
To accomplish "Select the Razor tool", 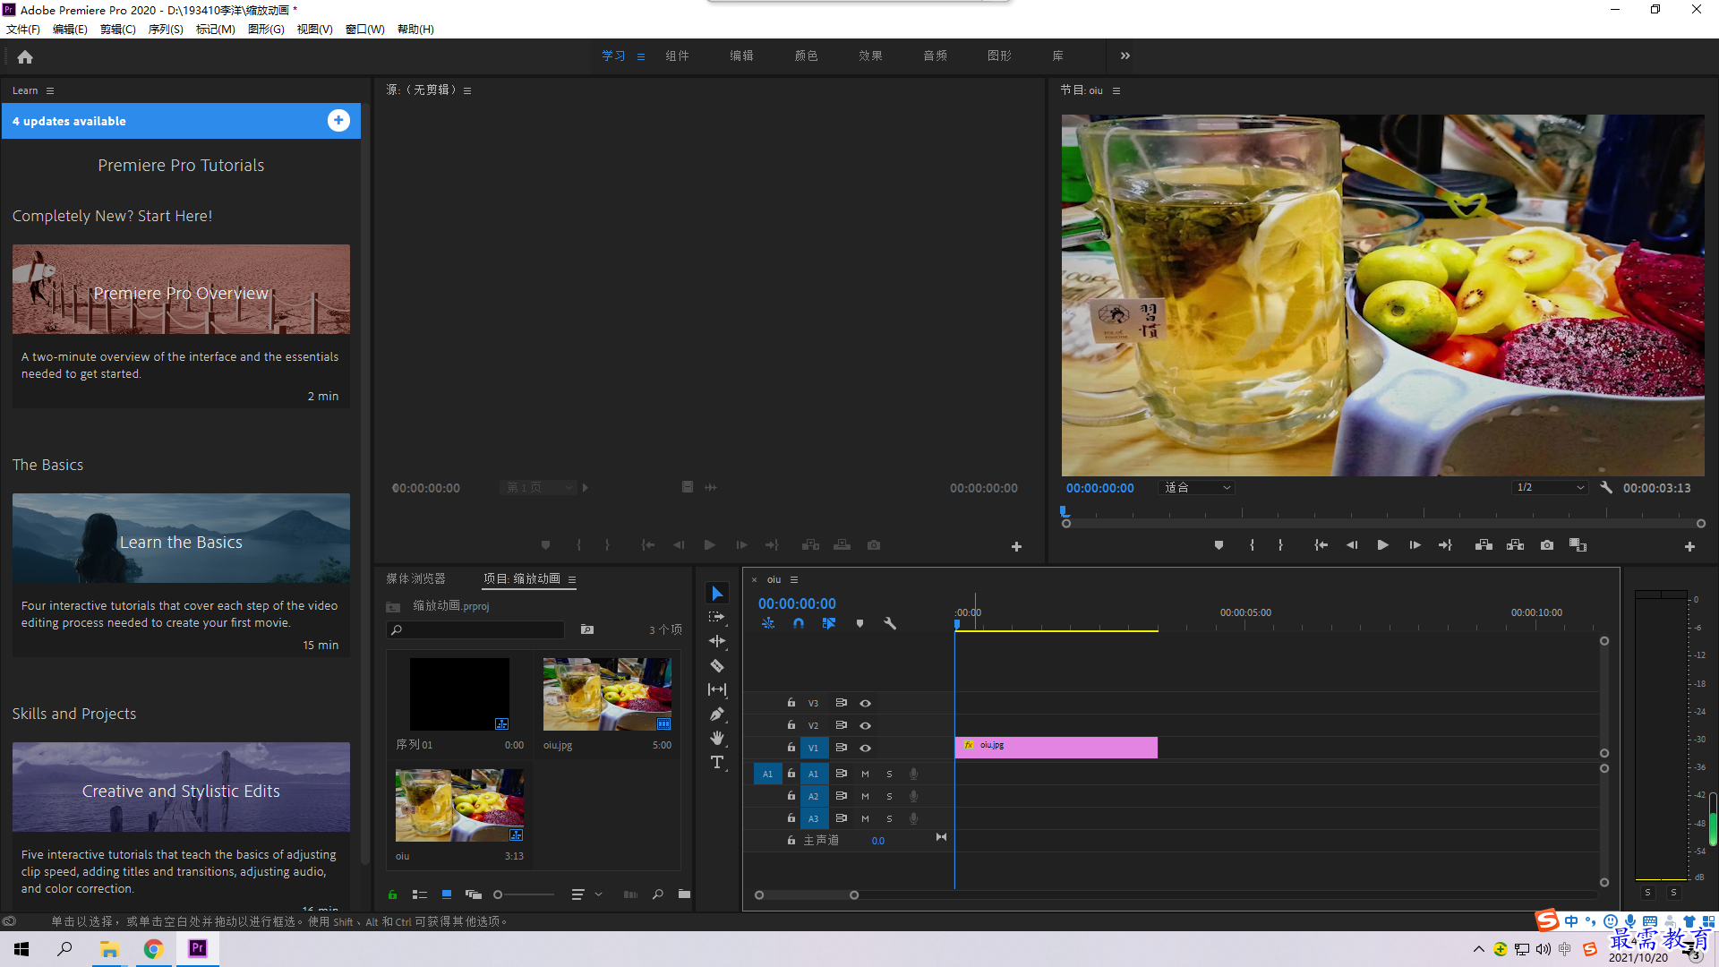I will [717, 665].
